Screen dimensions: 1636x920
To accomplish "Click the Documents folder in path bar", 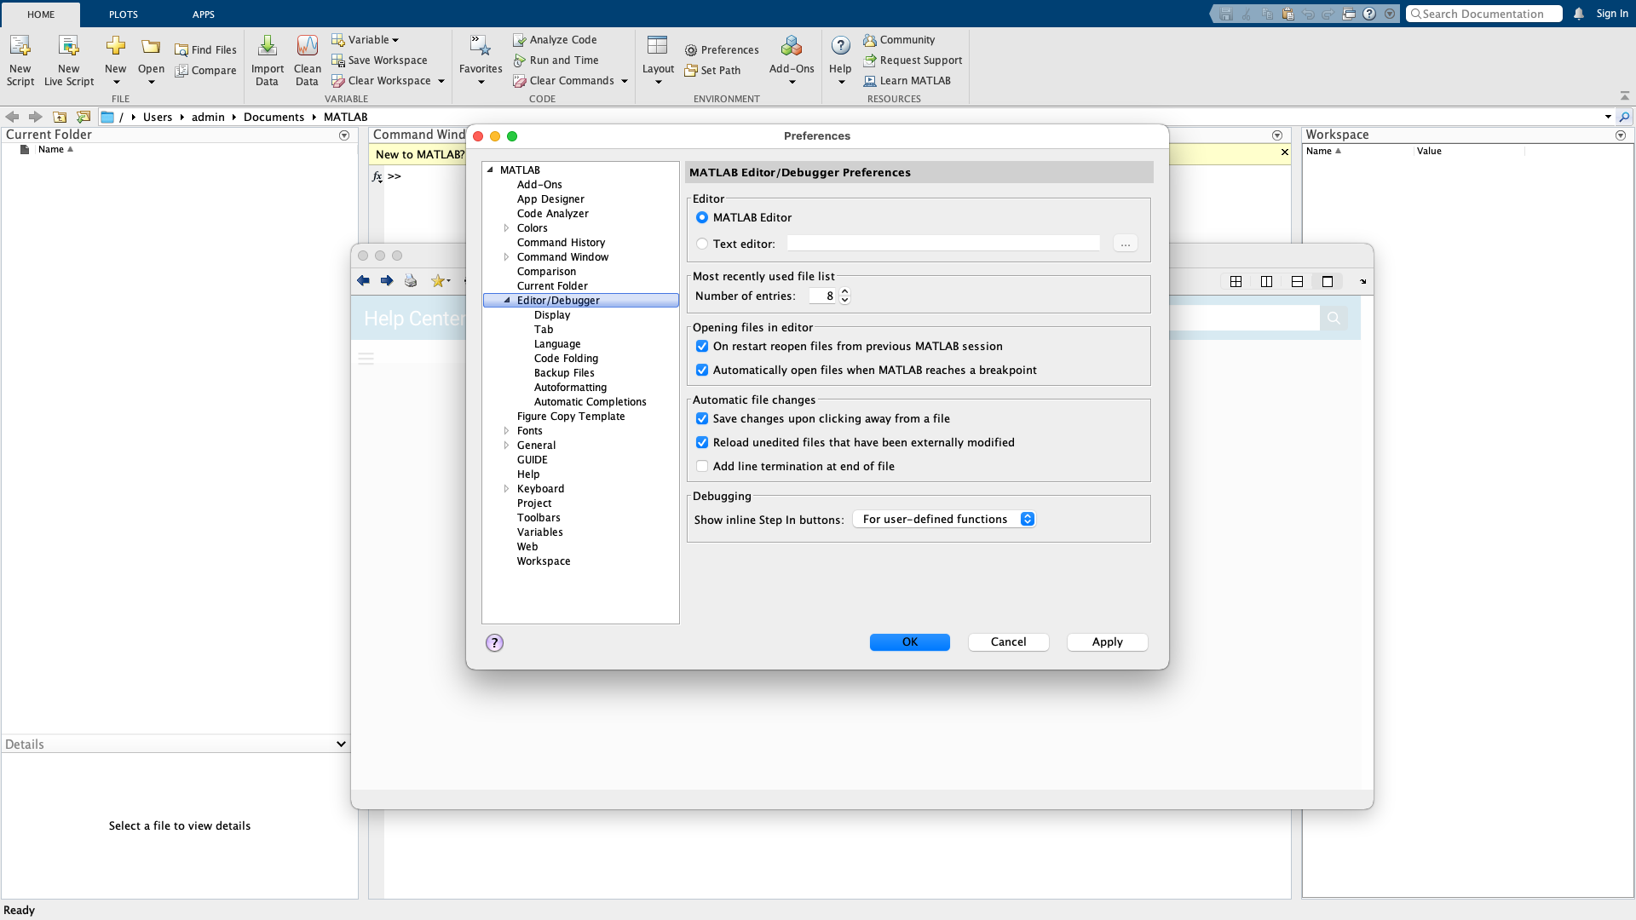I will tap(274, 118).
